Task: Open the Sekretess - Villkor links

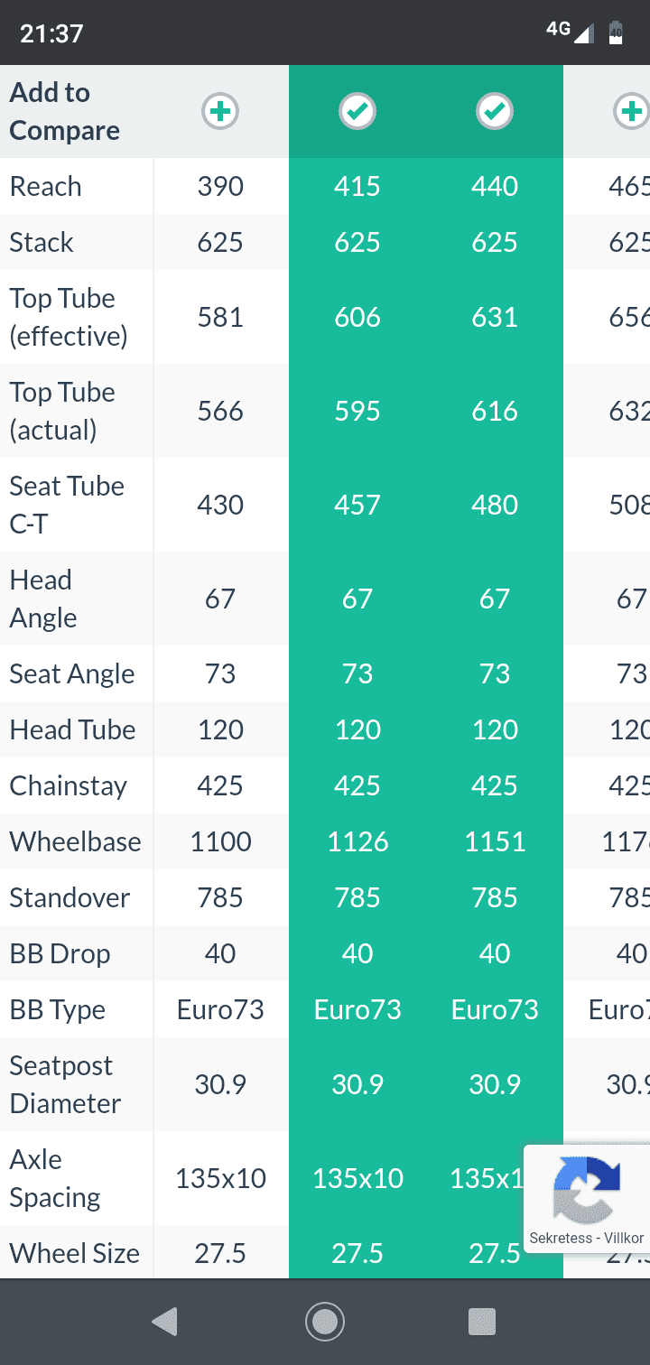Action: click(587, 1238)
